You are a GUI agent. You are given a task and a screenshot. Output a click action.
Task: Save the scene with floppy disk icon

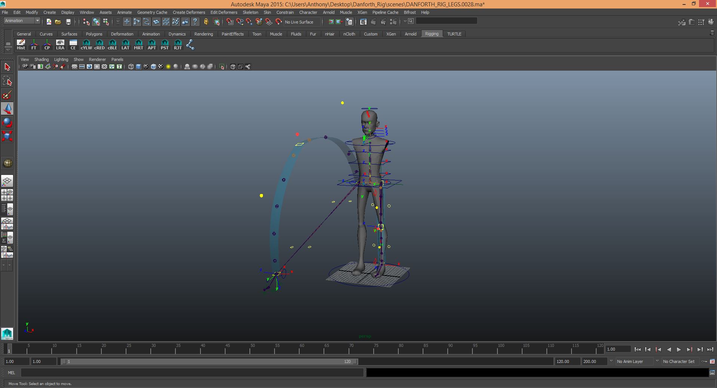pos(68,22)
